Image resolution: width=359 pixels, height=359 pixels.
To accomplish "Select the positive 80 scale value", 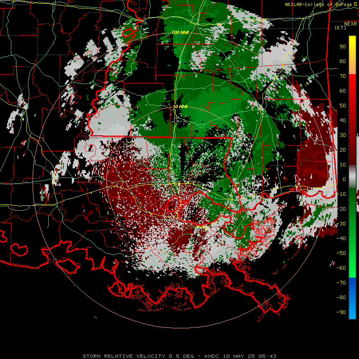I will tap(343, 61).
